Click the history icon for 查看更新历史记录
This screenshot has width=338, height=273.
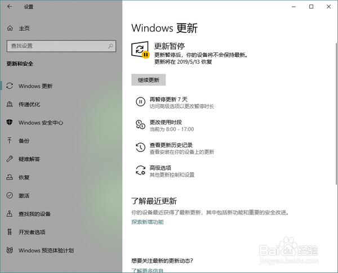(140, 147)
